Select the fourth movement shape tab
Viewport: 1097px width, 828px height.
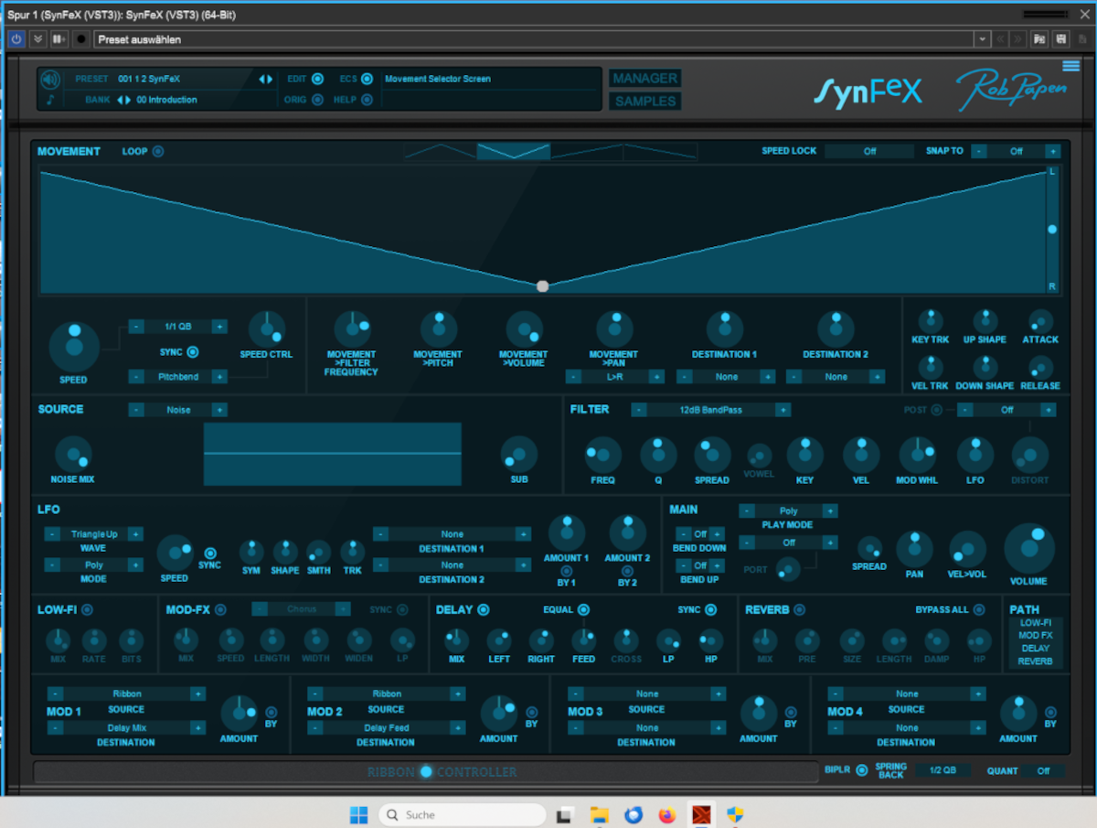660,152
